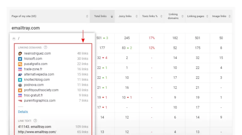Click pureinfographics.com red favicon
This screenshot has width=242, height=135.
20,101
